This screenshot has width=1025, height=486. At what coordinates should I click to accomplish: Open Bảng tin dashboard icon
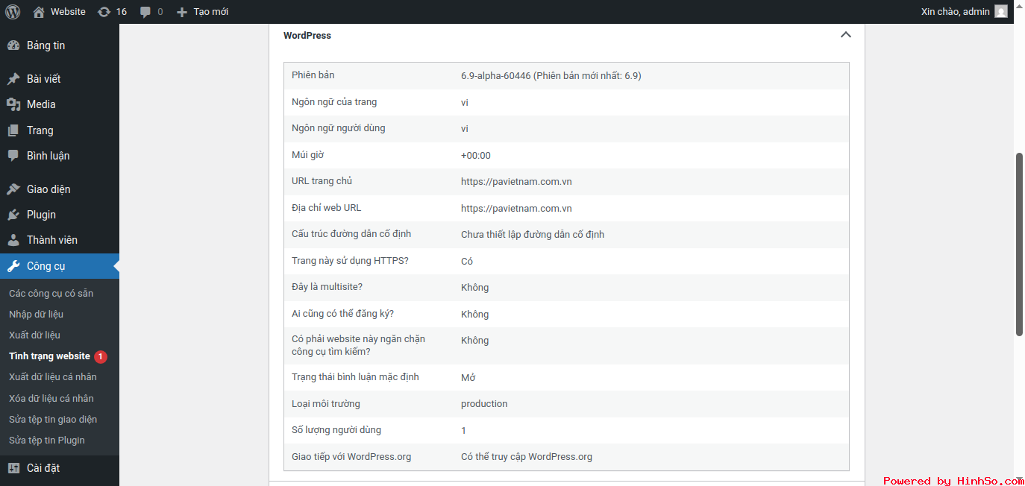(x=13, y=45)
